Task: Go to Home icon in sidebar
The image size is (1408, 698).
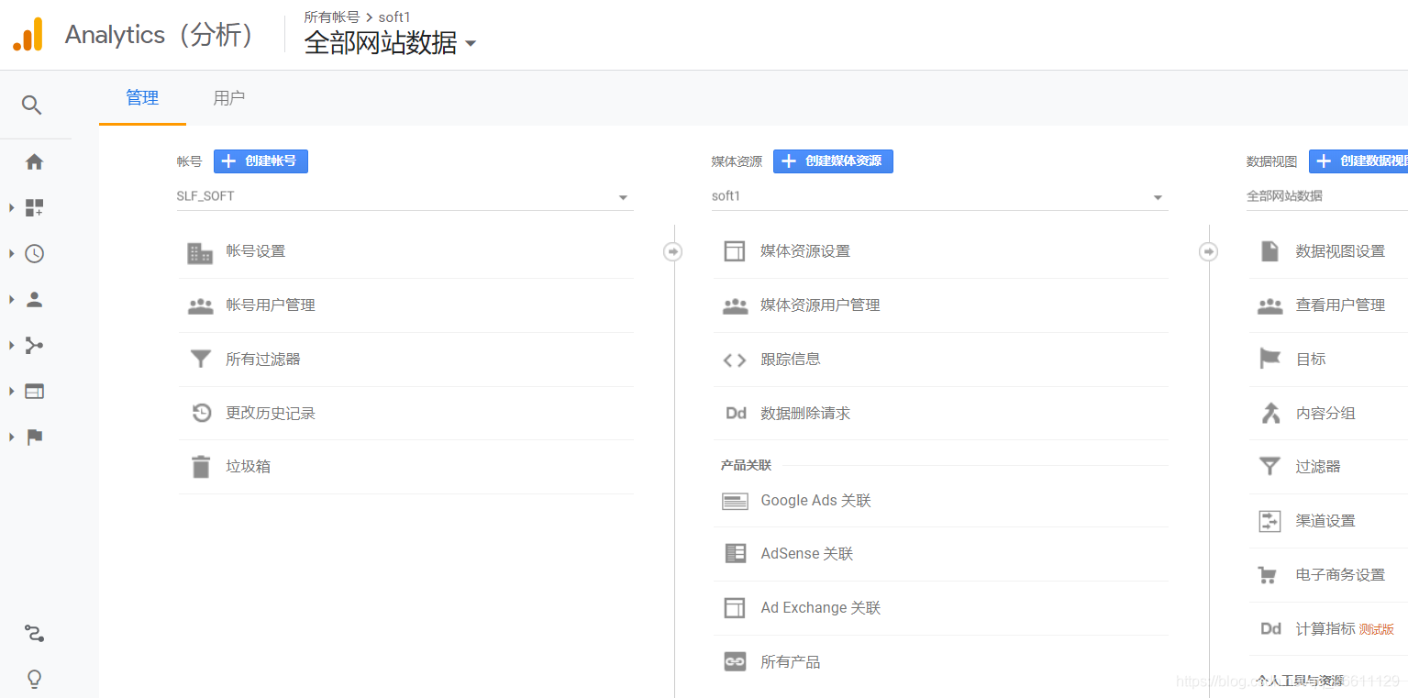Action: 34,162
